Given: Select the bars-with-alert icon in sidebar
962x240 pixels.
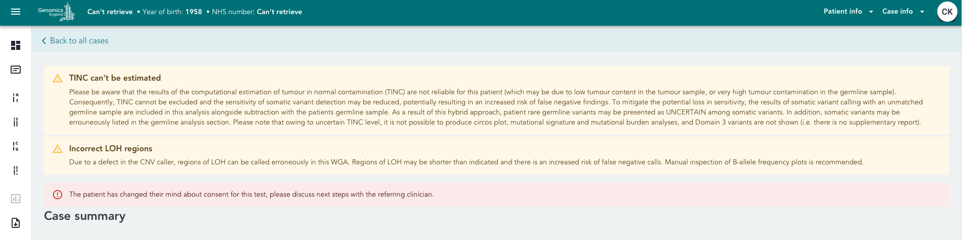Looking at the screenshot, I should (16, 170).
